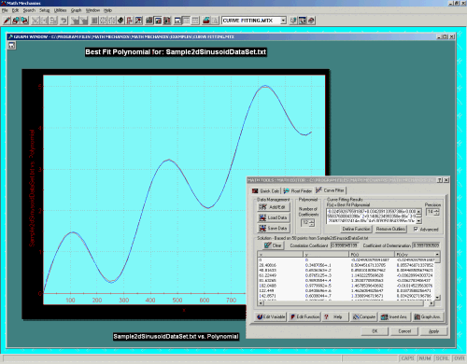Increase Number of Coefficients with up arrow
This screenshot has height=364, width=467.
312,221
